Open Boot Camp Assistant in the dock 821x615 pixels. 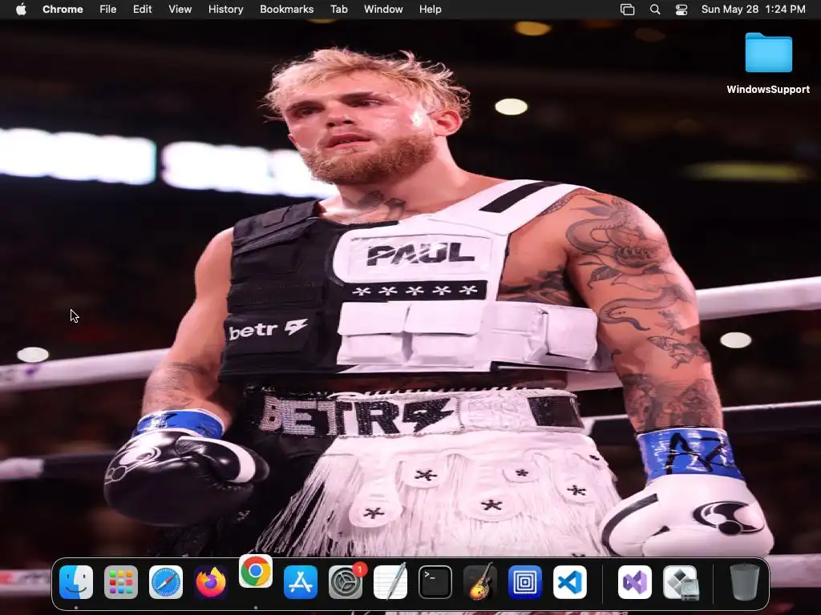[680, 582]
